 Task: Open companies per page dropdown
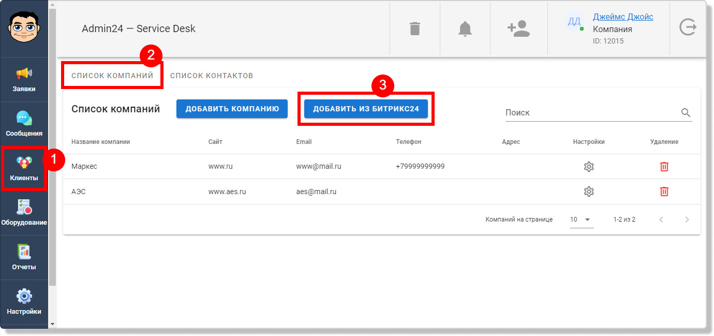click(582, 220)
